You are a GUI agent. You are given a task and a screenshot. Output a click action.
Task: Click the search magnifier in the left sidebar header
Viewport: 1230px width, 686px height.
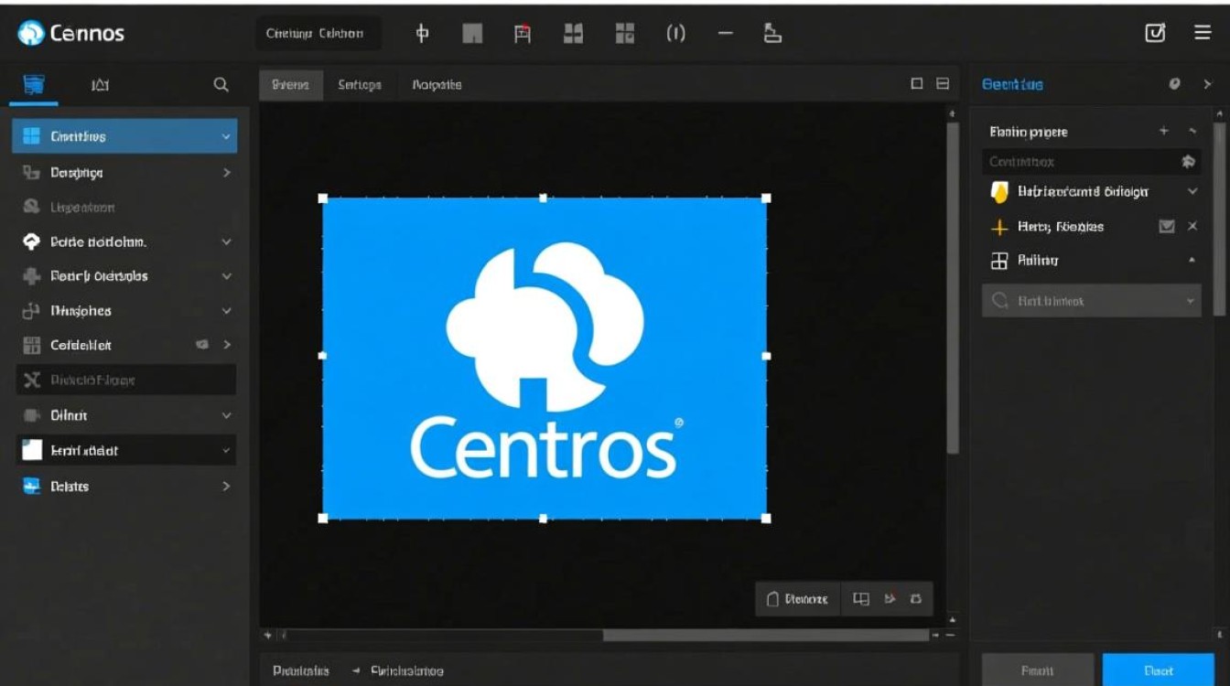(x=221, y=84)
